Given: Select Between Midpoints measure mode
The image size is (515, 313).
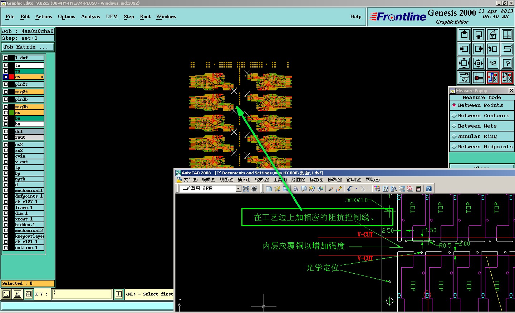Looking at the screenshot, I should (x=482, y=147).
